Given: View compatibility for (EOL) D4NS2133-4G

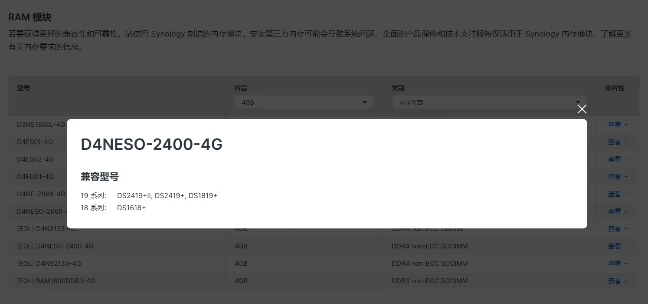Looking at the screenshot, I should point(618,264).
